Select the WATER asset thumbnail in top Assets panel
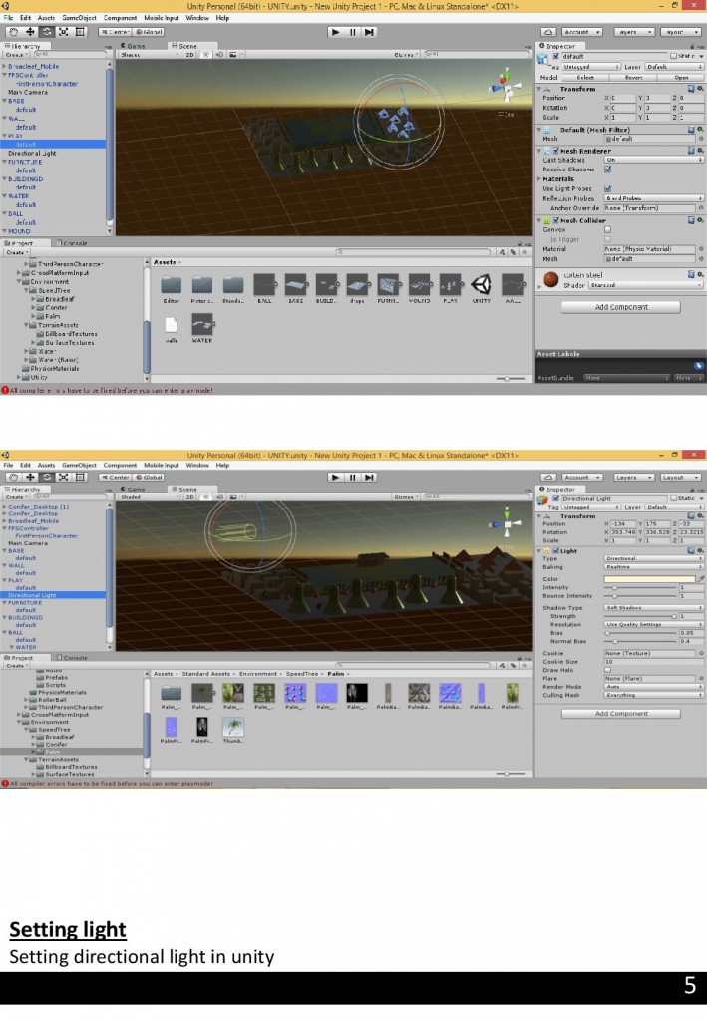This screenshot has height=1021, width=707. pyautogui.click(x=201, y=325)
